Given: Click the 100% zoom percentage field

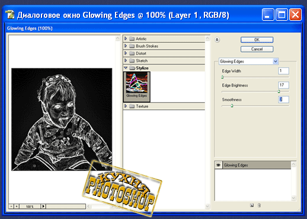Looking at the screenshot, I should tap(30, 207).
